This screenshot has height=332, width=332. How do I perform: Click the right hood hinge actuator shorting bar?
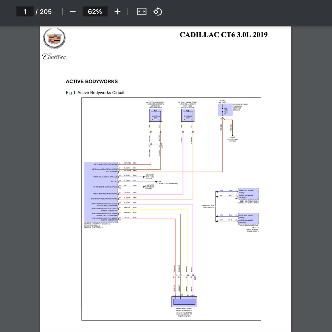[x=188, y=115]
